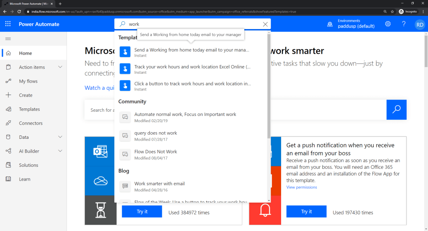This screenshot has width=428, height=231.
Task: Click the blue magnifier search button
Action: coord(396,110)
